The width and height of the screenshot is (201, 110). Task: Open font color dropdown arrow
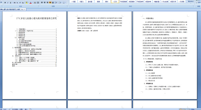click(x=32, y=3)
